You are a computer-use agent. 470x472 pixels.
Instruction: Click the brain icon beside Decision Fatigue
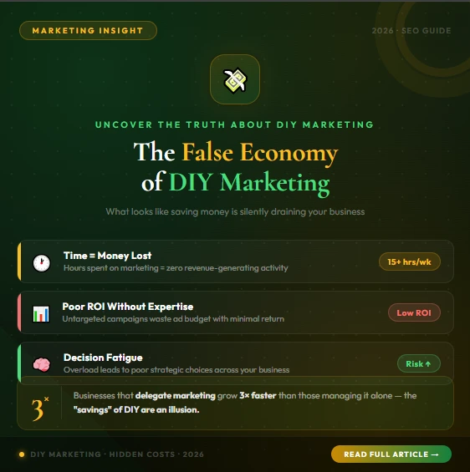point(42,364)
